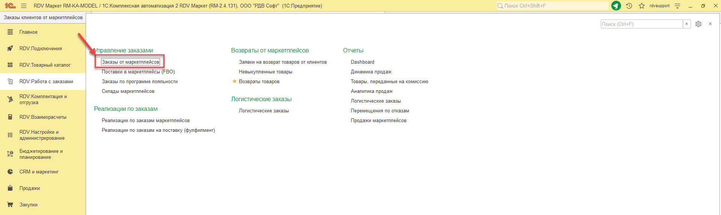The image size is (721, 215).
Task: Open the Dashboard report
Action: pyautogui.click(x=363, y=62)
